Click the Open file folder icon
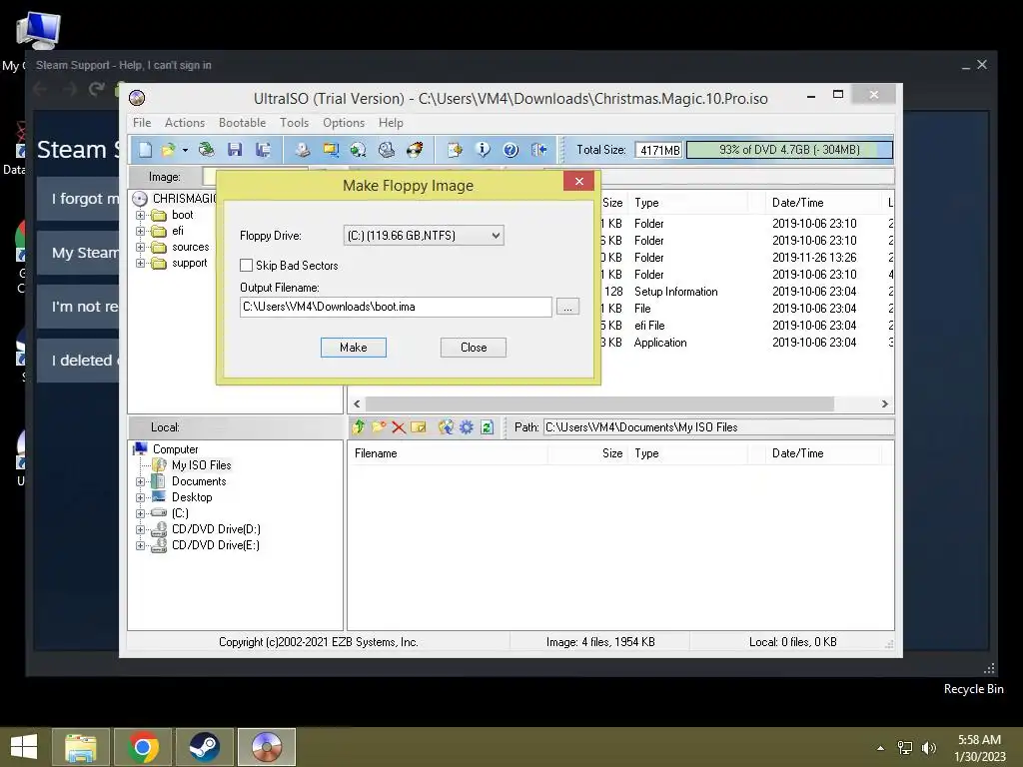Screen dimensions: 1023x767 [x=168, y=150]
